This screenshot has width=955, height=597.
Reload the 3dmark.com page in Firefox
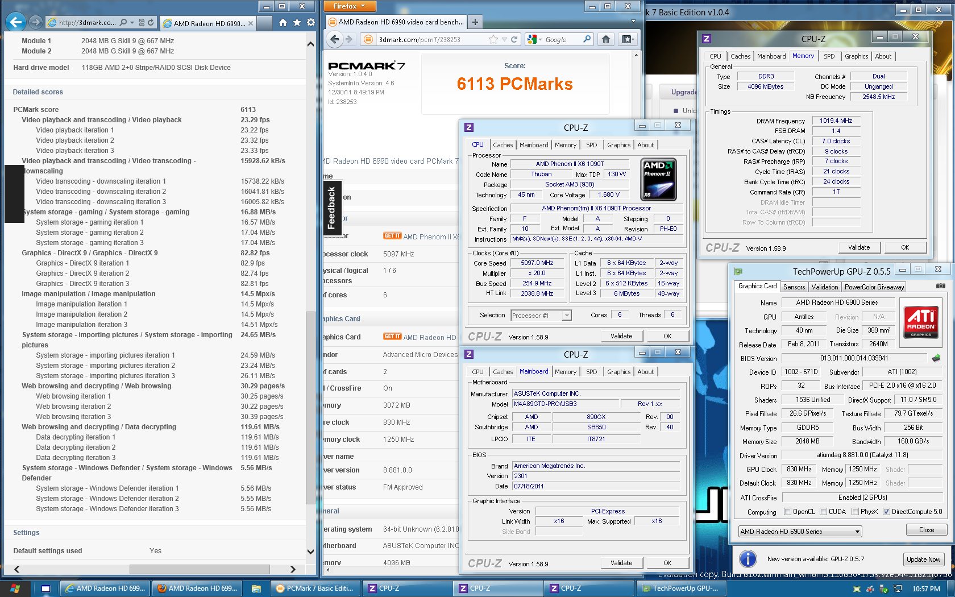coord(514,39)
